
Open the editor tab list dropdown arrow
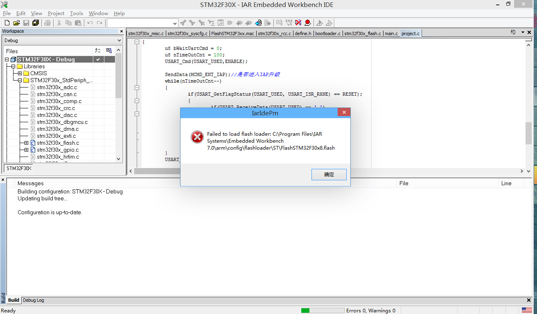point(523,32)
